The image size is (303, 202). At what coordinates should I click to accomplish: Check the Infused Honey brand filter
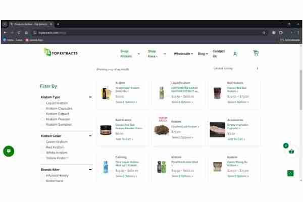(42, 176)
